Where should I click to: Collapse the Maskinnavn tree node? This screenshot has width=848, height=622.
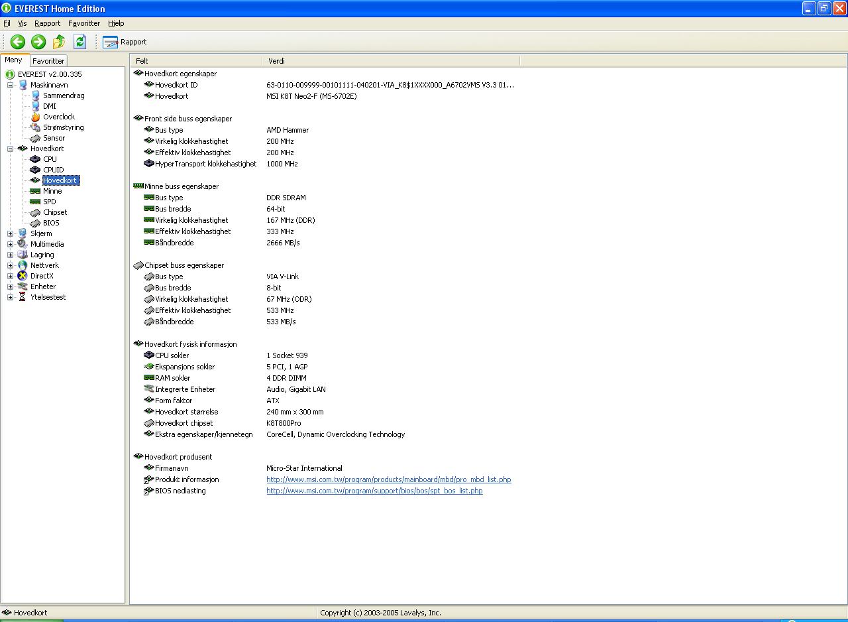pos(10,85)
